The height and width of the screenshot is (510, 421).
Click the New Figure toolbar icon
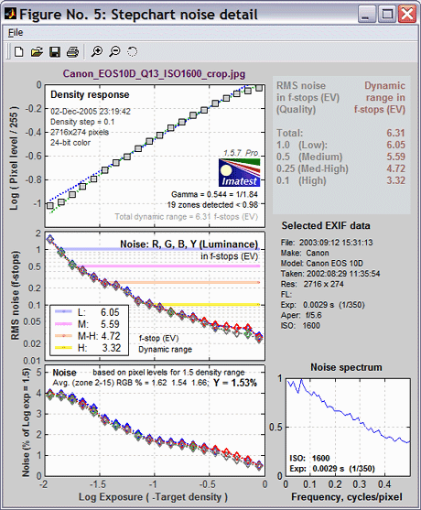coord(19,51)
